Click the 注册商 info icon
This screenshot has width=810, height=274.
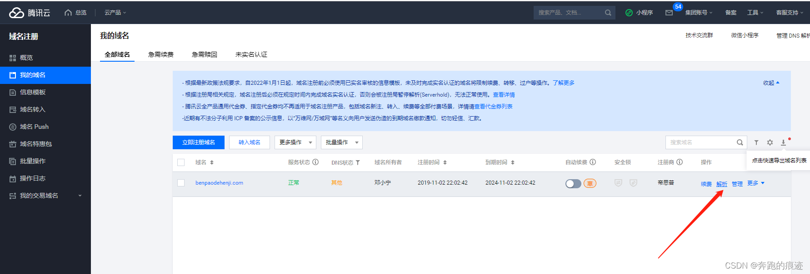680,162
